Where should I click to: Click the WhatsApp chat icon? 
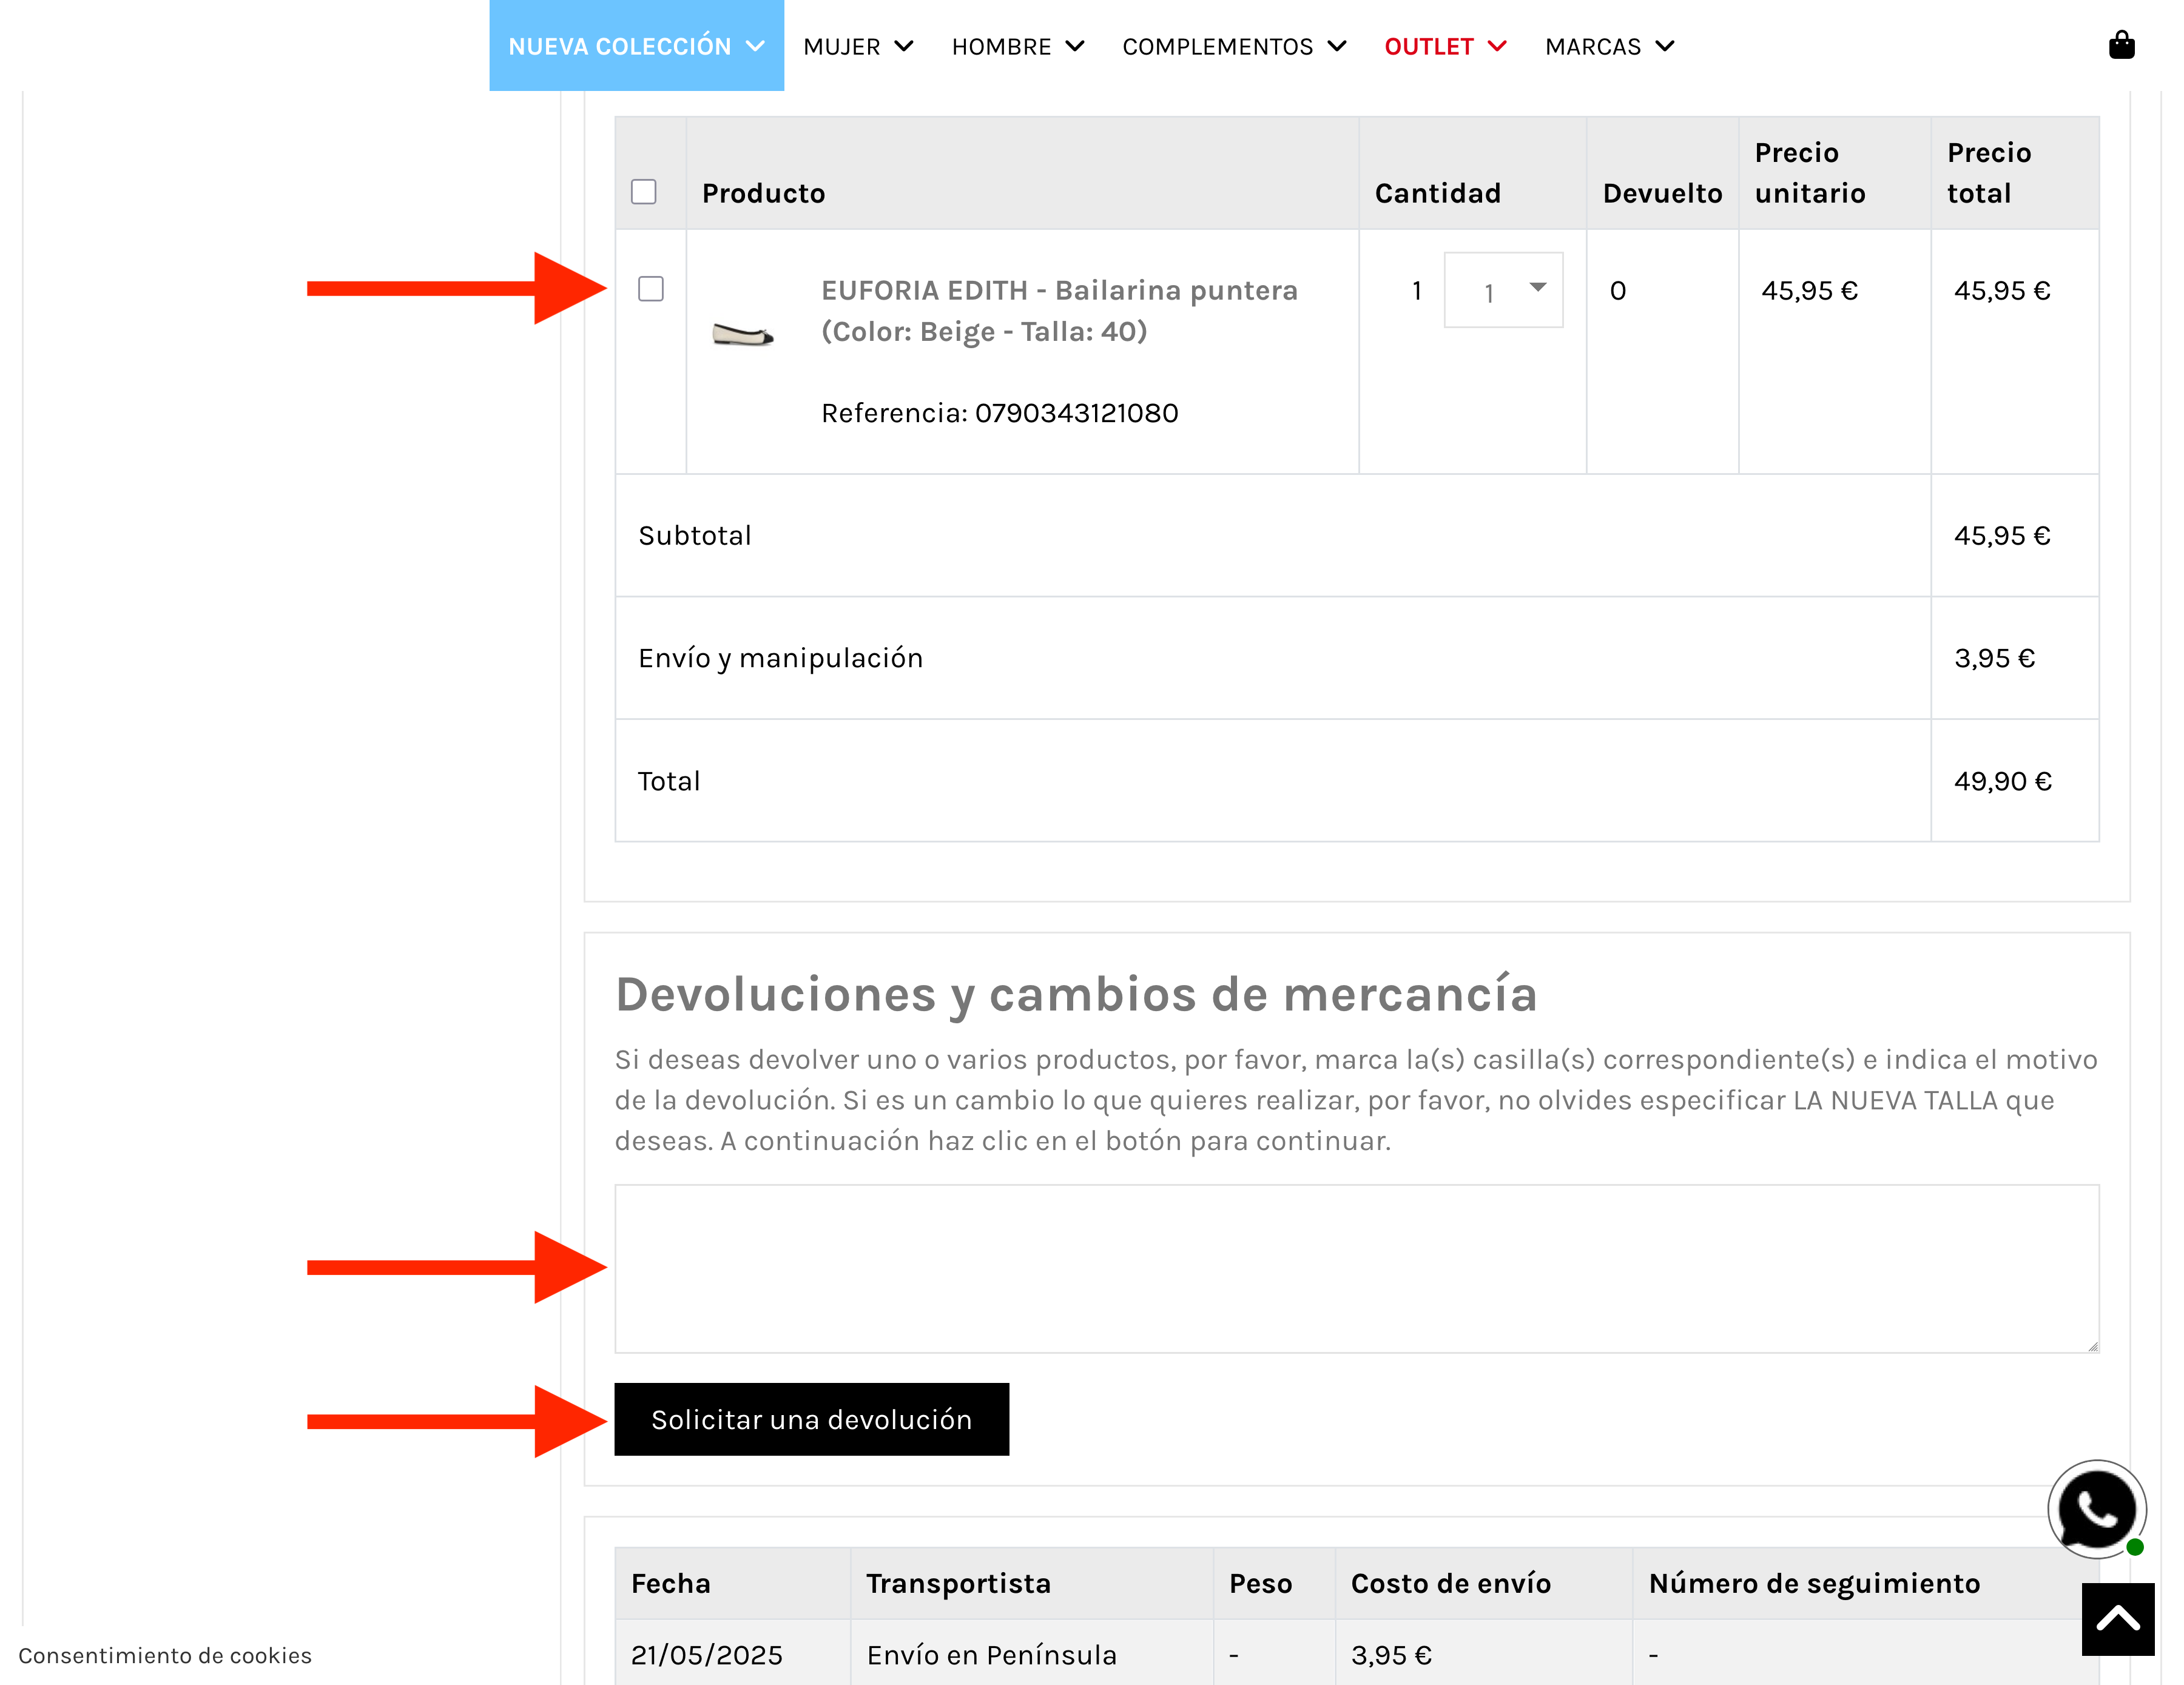tap(2096, 1509)
